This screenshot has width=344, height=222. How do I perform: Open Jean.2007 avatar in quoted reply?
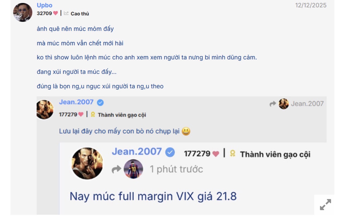(45, 110)
